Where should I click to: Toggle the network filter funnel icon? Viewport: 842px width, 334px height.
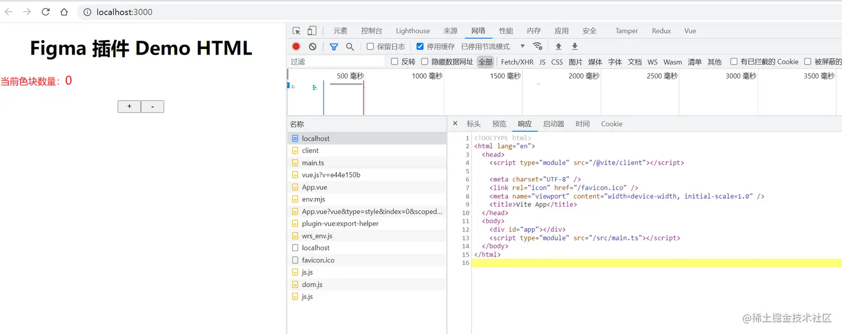334,47
